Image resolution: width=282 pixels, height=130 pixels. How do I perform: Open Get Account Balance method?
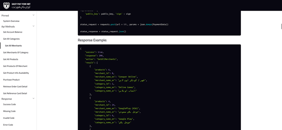(13, 32)
